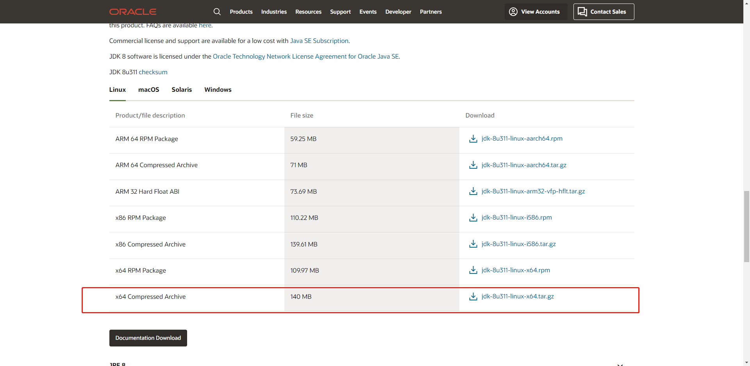The image size is (750, 366).
Task: Click the Documentation Download button
Action: pyautogui.click(x=148, y=338)
